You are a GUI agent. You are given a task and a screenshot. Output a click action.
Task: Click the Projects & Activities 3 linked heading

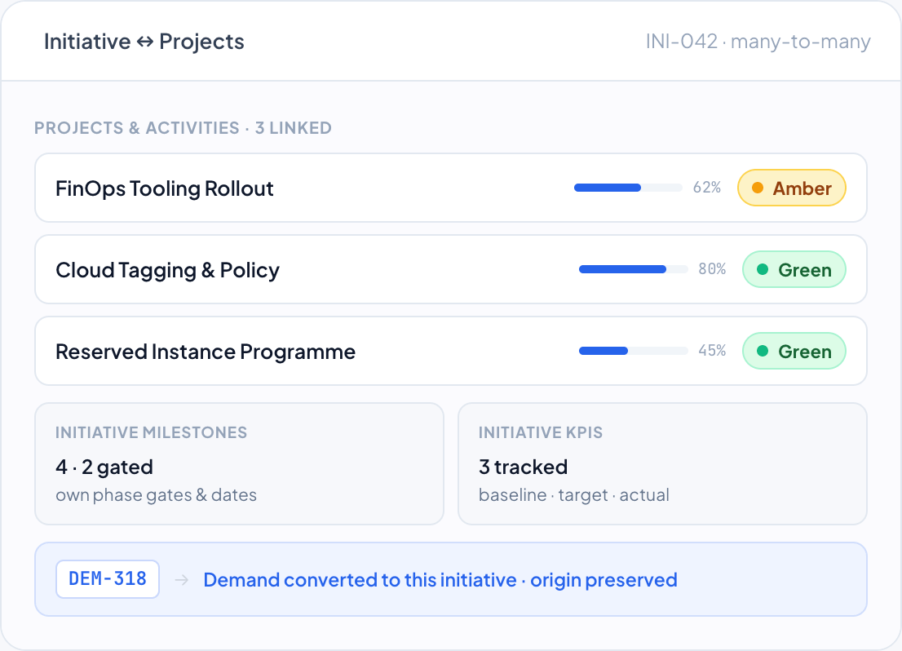point(183,128)
